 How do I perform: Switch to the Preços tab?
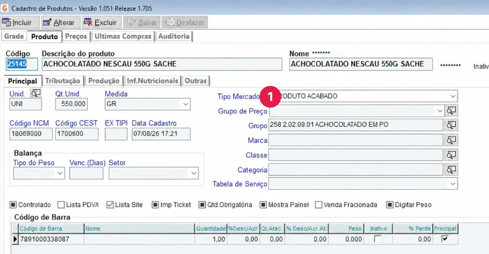pos(76,36)
